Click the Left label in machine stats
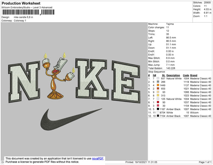The image size is (213, 165). [151, 38]
